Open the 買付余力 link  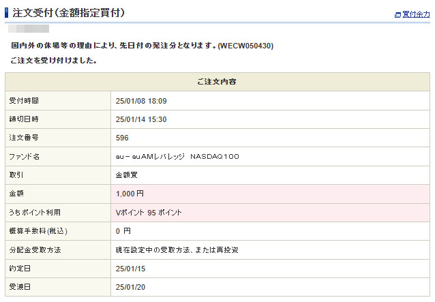(416, 14)
